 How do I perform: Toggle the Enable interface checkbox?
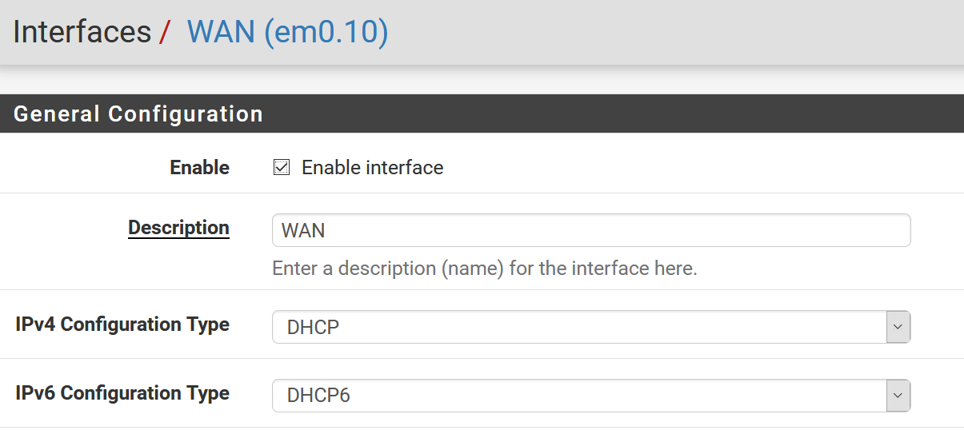coord(281,167)
